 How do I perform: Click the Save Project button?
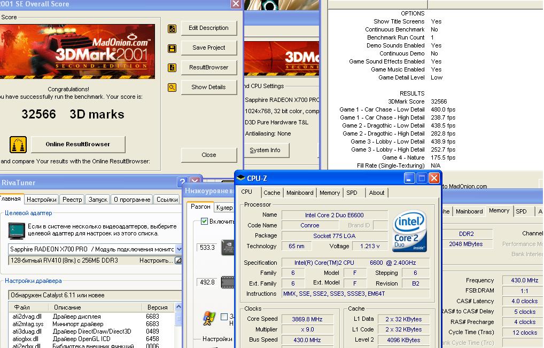click(208, 48)
